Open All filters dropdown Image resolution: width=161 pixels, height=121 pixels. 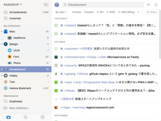pos(152,12)
